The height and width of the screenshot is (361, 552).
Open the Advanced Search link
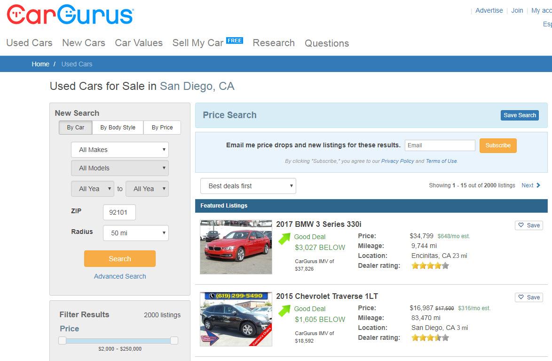pos(120,276)
